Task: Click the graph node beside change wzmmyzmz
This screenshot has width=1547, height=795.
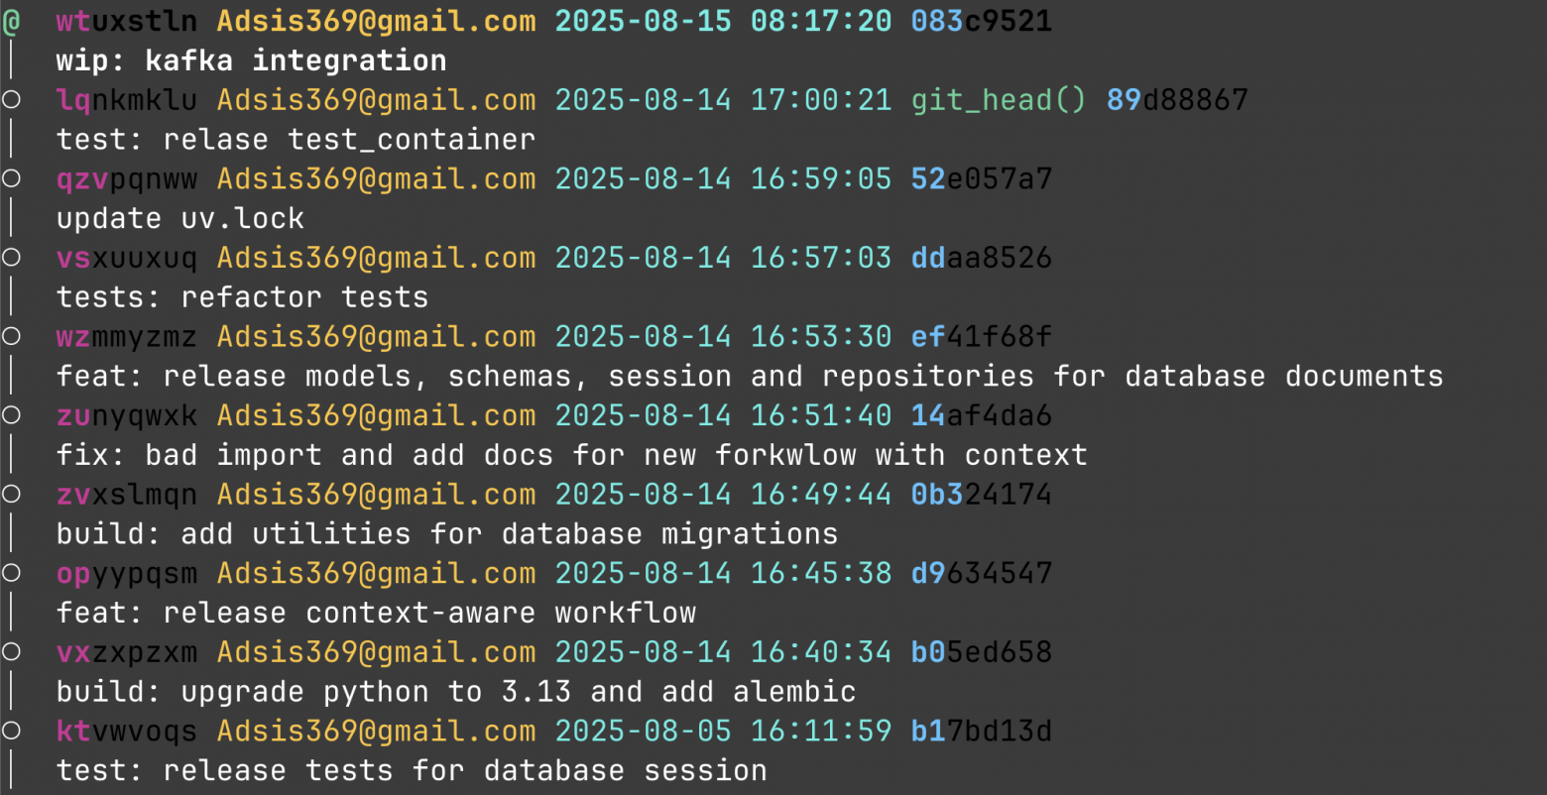Action: (11, 336)
